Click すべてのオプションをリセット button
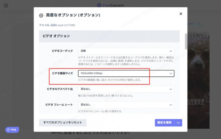221x139 pixels. pos(63,122)
